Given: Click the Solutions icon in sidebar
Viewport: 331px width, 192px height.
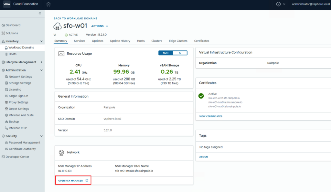Looking at the screenshot, I should [x=3, y=33].
